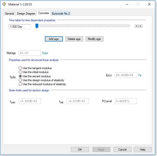157x156 pixels.
Task: Click the Add age button
Action: point(54,39)
